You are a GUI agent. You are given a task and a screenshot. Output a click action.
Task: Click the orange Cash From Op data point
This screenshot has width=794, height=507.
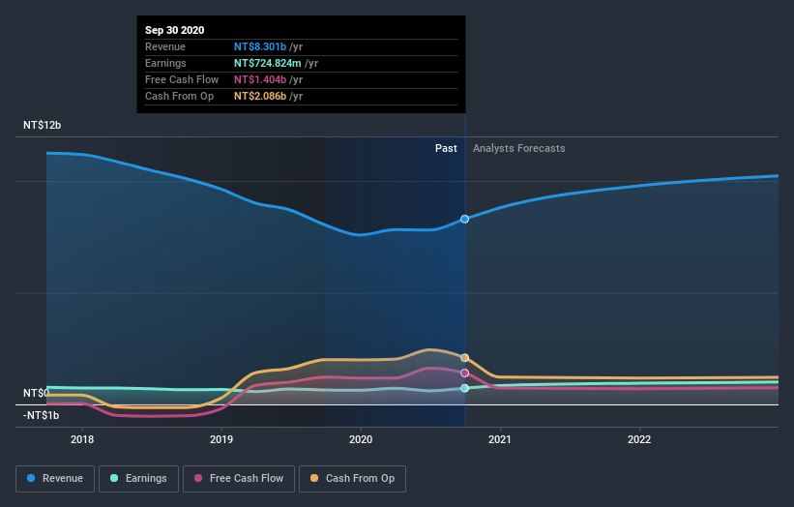(x=464, y=358)
